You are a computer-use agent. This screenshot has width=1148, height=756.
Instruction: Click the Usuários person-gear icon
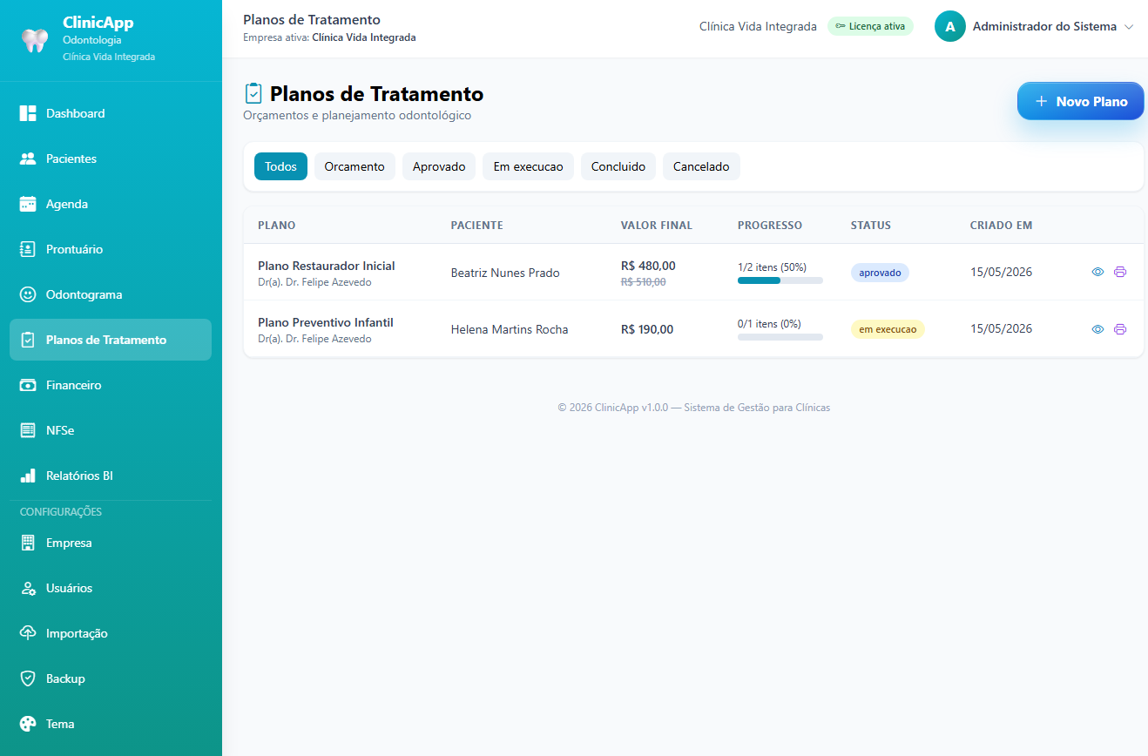(28, 588)
